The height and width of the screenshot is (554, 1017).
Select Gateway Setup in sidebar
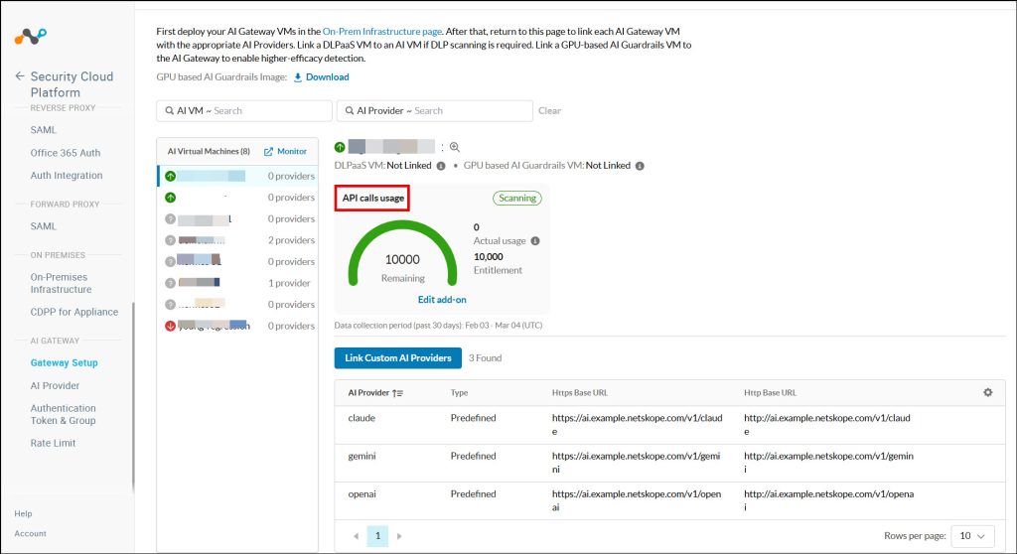coord(65,362)
